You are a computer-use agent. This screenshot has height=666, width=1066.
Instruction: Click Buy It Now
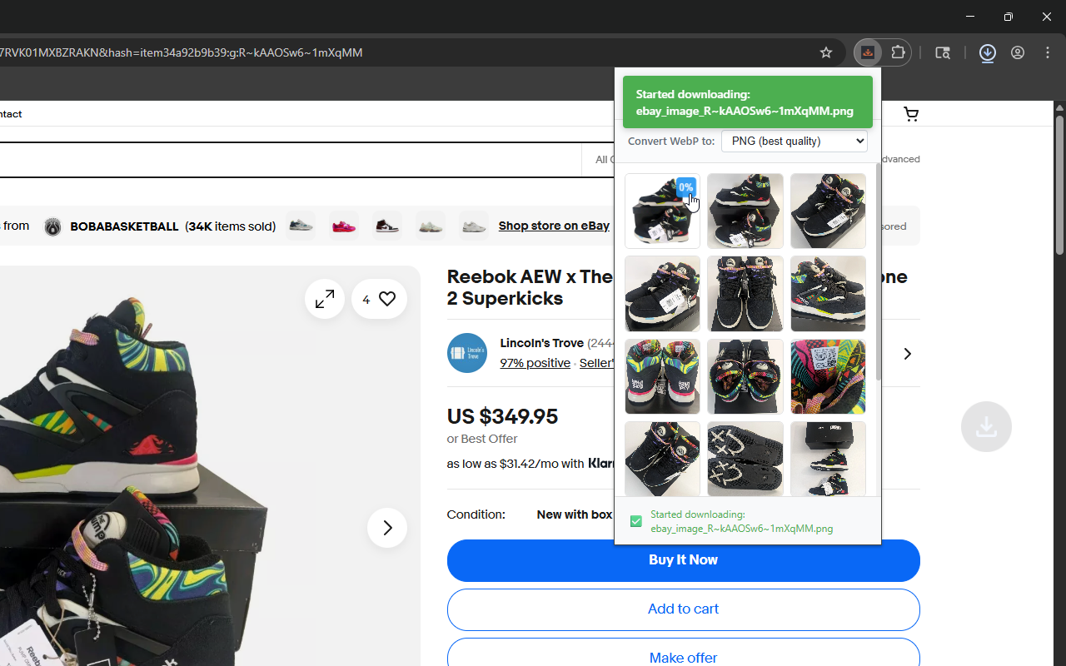684,560
